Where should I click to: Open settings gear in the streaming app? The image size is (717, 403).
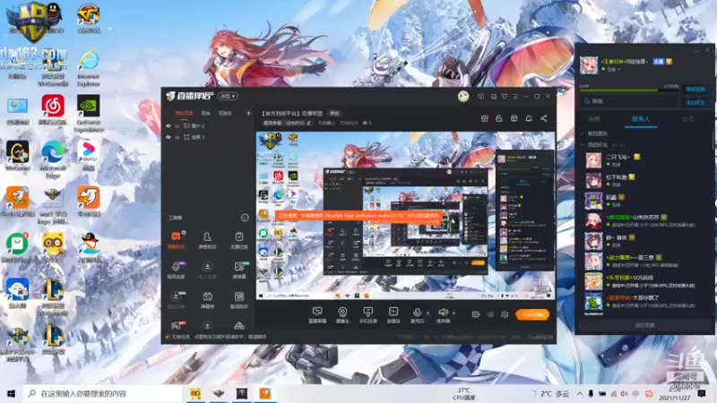pyautogui.click(x=505, y=314)
